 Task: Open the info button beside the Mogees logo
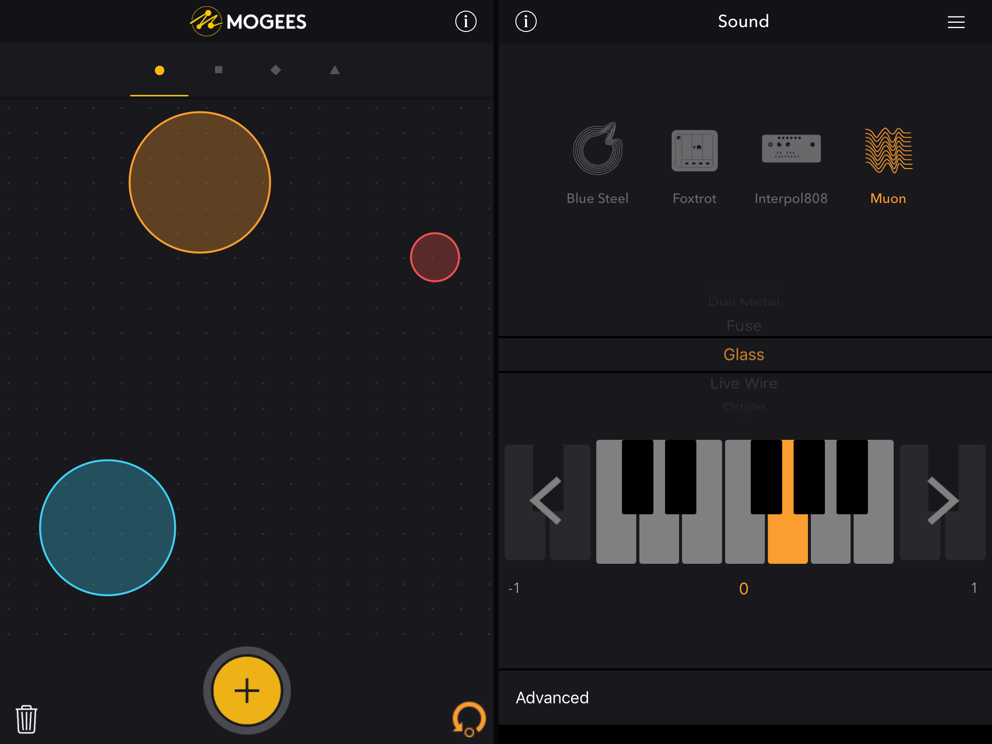tap(465, 21)
